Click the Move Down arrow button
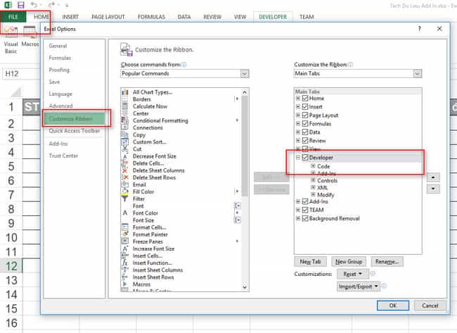The image size is (457, 333). [x=433, y=189]
